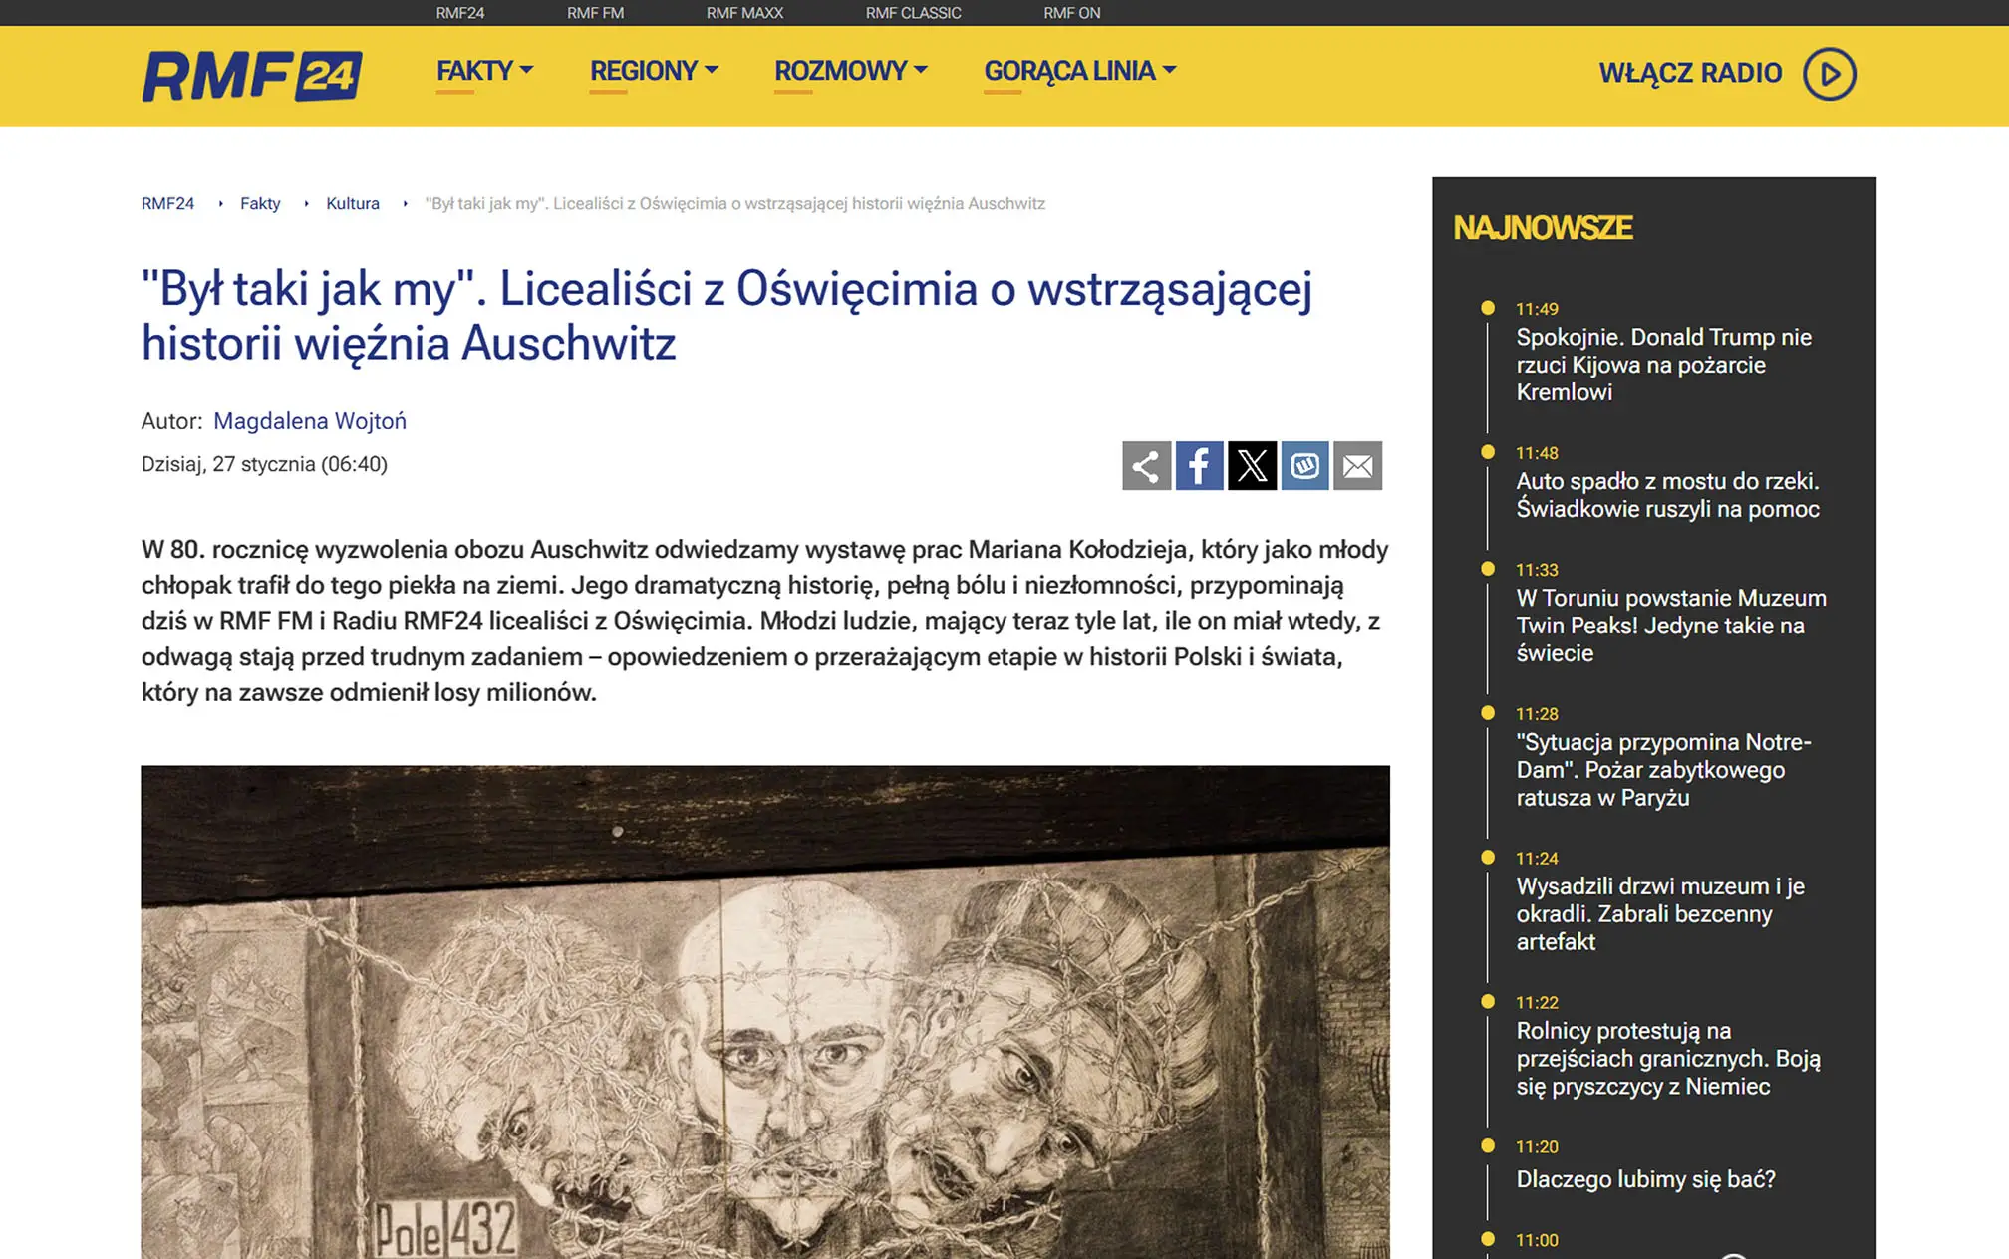Click the generic share icon
Viewport: 2009px width, 1259px height.
coord(1146,465)
